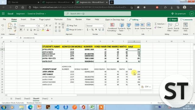Screen dimensions: 195x110
Task: Apply currency dollar format
Action: tap(87, 30)
